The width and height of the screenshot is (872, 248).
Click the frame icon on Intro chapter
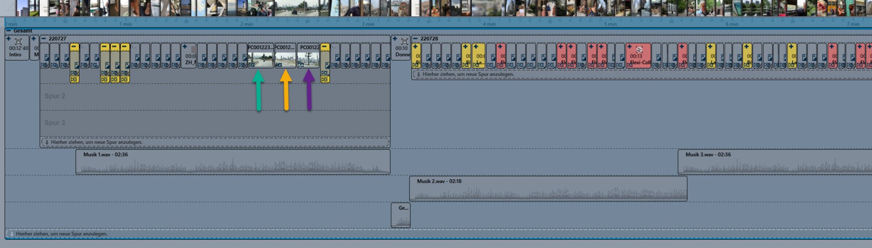18,42
